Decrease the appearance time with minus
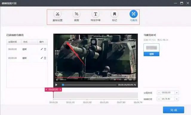The height and width of the screenshot is (115, 191). [159, 93]
